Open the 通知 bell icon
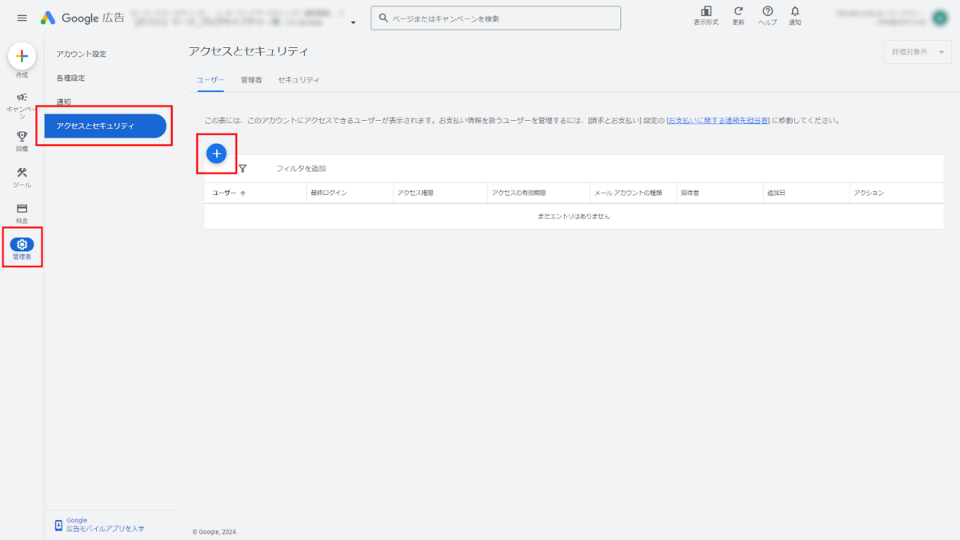This screenshot has height=540, width=960. click(794, 11)
